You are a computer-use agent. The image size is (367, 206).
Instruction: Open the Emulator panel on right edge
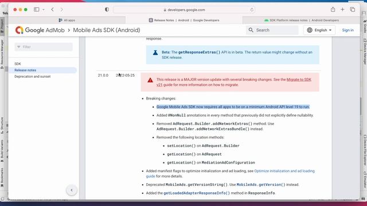[365, 179]
